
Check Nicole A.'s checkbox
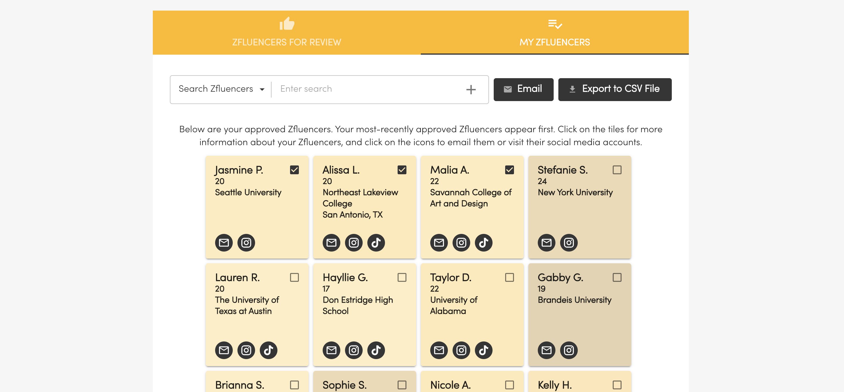pyautogui.click(x=509, y=385)
